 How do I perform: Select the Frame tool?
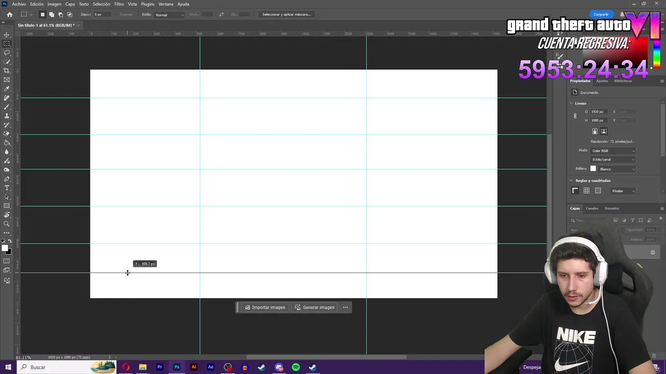7,79
